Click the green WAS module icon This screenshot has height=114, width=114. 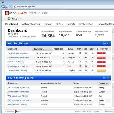point(9,19)
